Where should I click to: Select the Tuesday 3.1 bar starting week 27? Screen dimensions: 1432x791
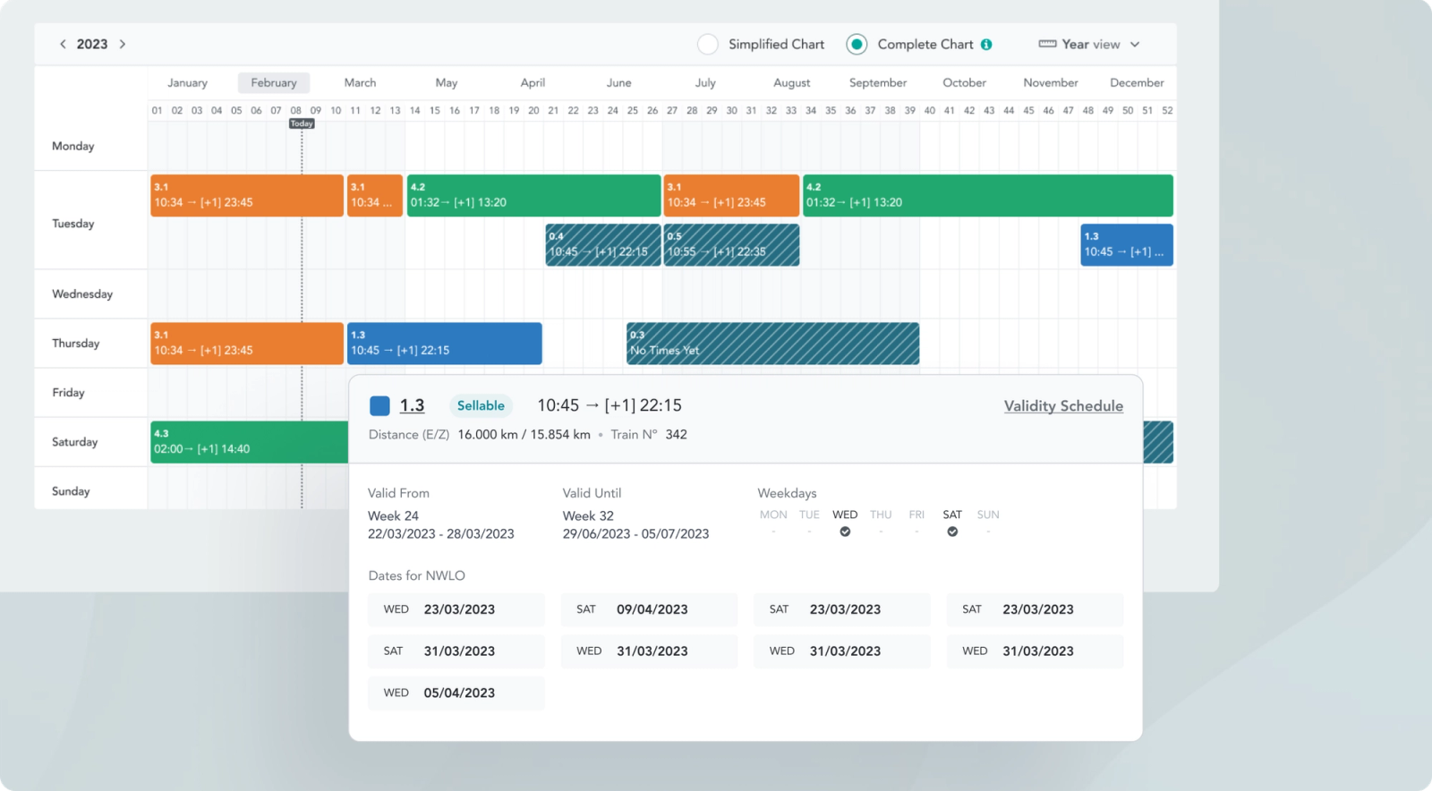click(731, 195)
